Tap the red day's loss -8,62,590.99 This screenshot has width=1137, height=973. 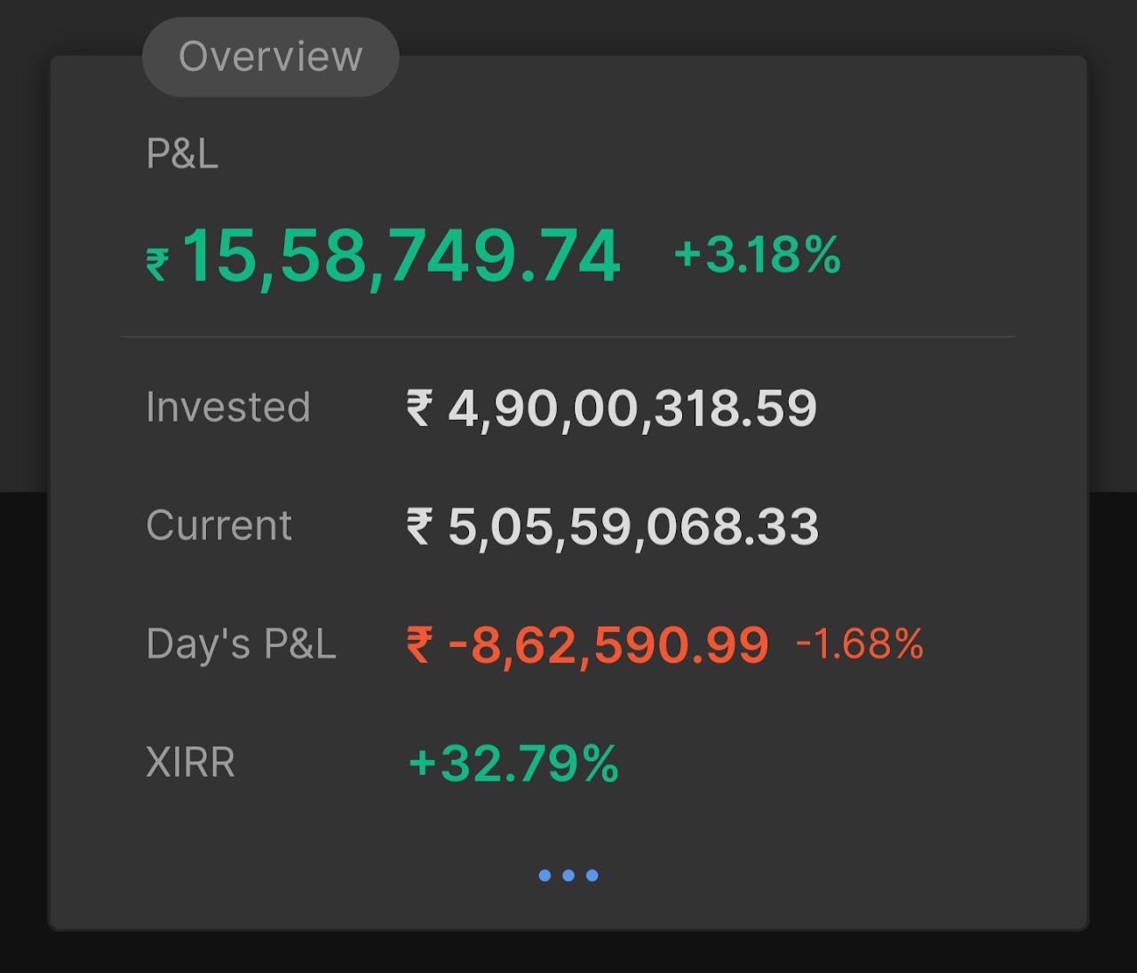coord(608,645)
